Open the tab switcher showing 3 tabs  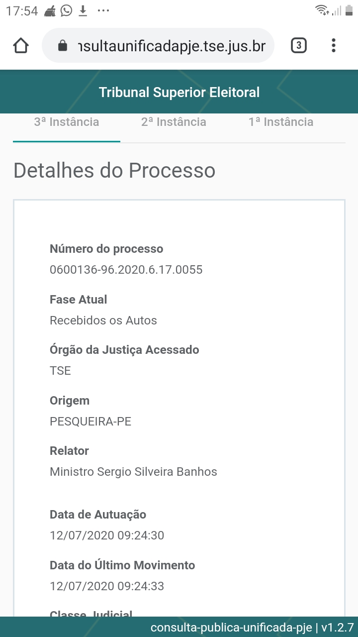point(298,46)
